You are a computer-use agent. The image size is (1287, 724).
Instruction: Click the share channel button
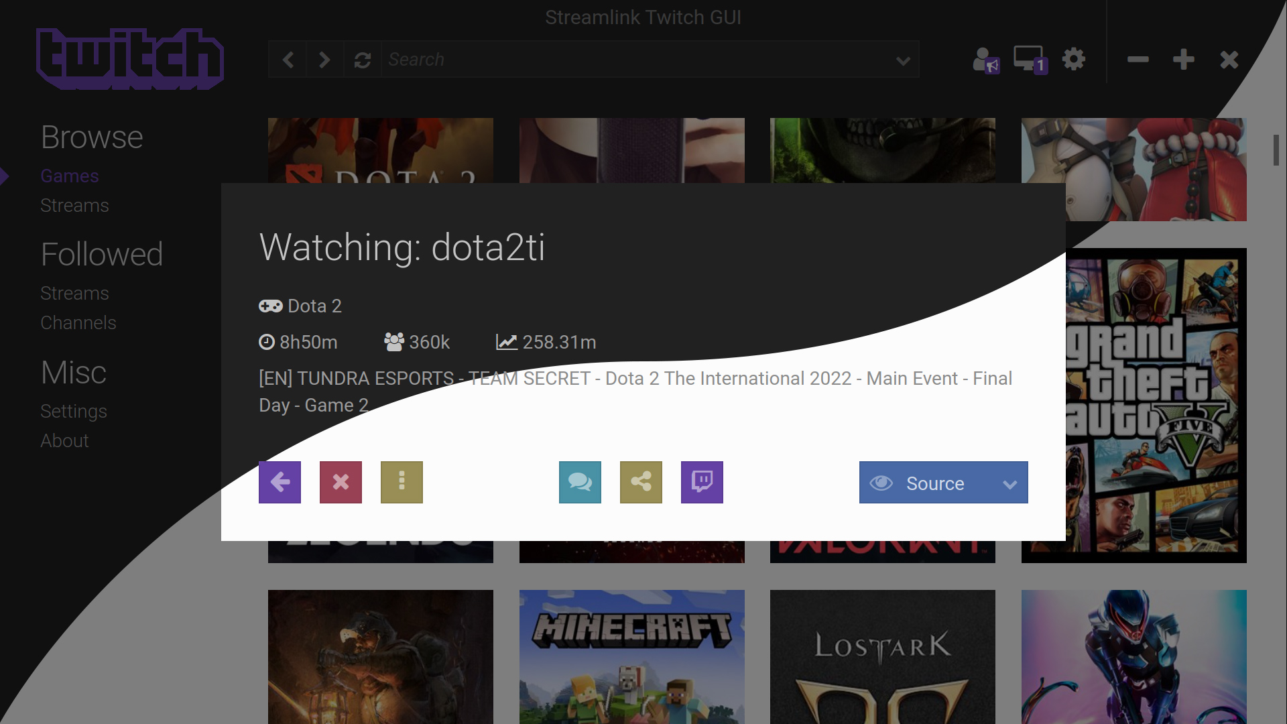[x=641, y=482]
